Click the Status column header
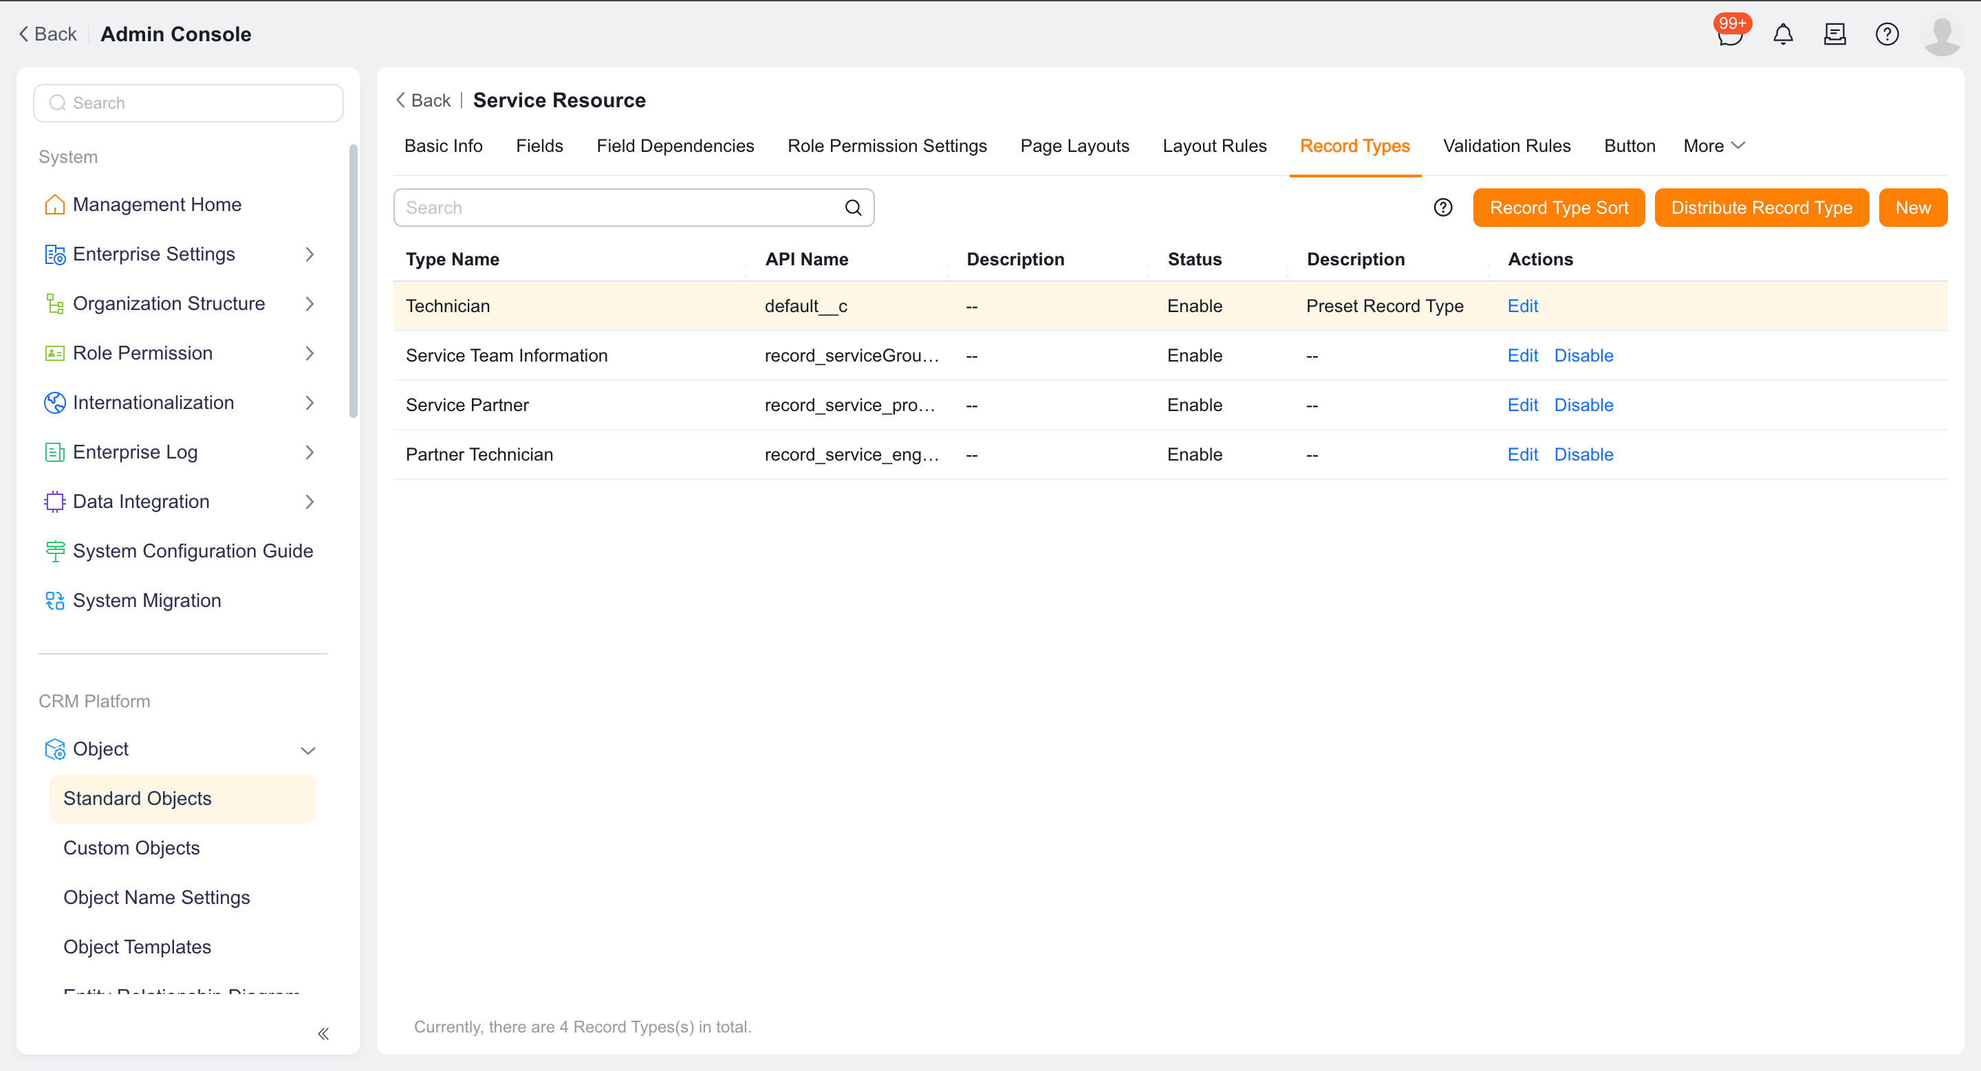1981x1071 pixels. (1194, 260)
